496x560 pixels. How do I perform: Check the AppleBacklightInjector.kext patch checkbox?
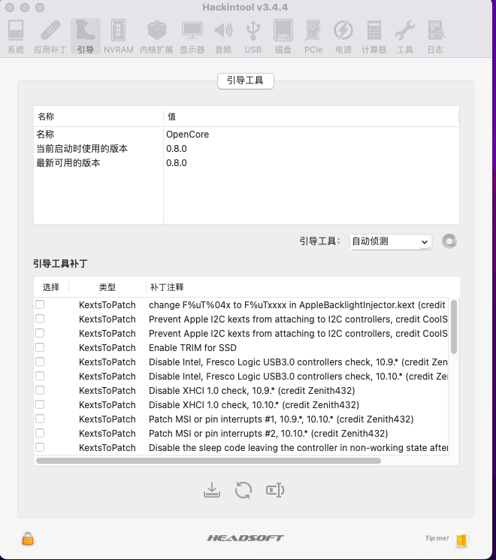[40, 304]
